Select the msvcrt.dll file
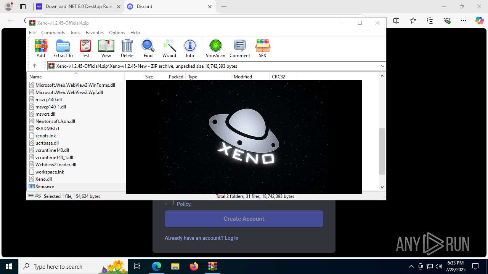Image resolution: width=488 pixels, height=274 pixels. tap(45, 114)
